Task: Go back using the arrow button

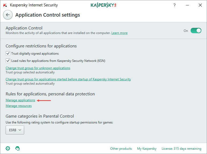Action: click(x=8, y=15)
